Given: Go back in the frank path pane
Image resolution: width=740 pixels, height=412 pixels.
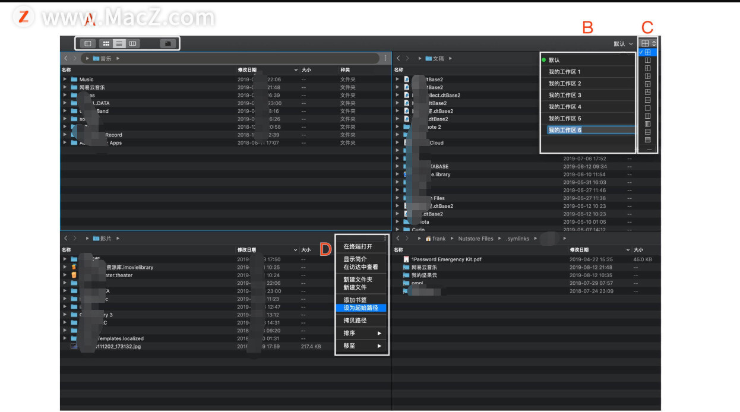Looking at the screenshot, I should [x=399, y=238].
